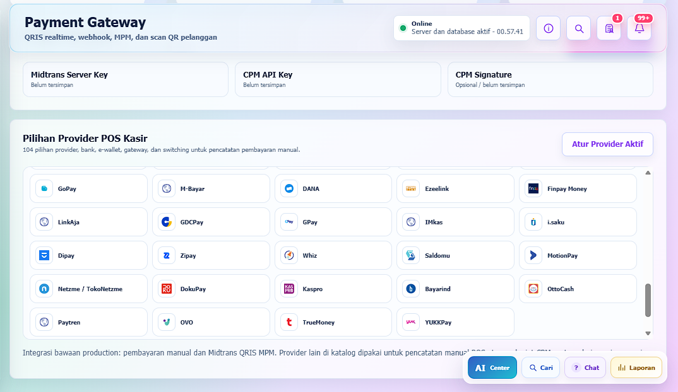678x392 pixels.
Task: Select the GDCPay provider icon
Action: click(167, 222)
